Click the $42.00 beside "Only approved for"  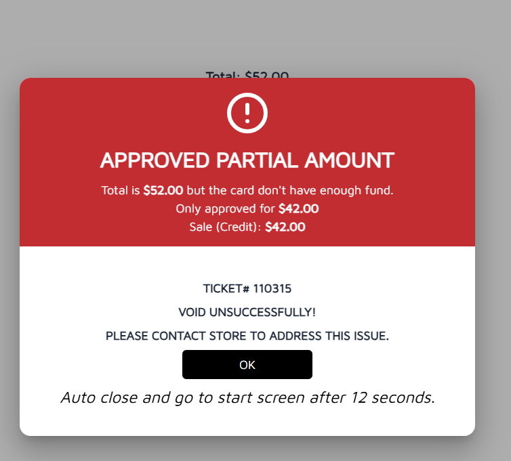pyautogui.click(x=298, y=209)
